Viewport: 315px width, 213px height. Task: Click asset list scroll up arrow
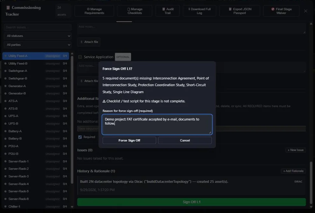click(x=72, y=54)
